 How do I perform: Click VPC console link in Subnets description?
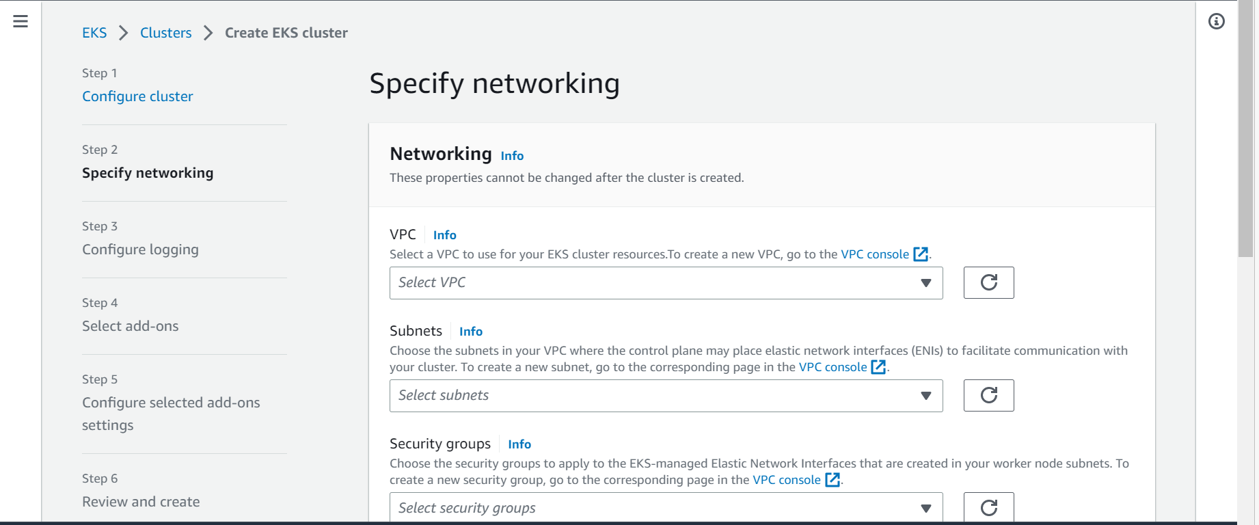(832, 367)
